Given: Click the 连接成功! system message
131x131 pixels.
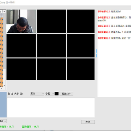Looking at the screenshot, I should pyautogui.click(x=110, y=12).
